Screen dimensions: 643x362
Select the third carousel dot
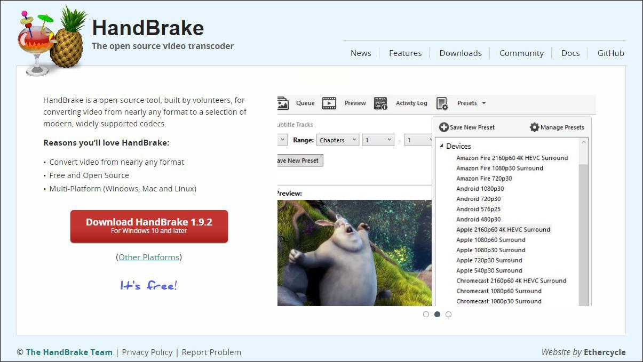pos(448,315)
